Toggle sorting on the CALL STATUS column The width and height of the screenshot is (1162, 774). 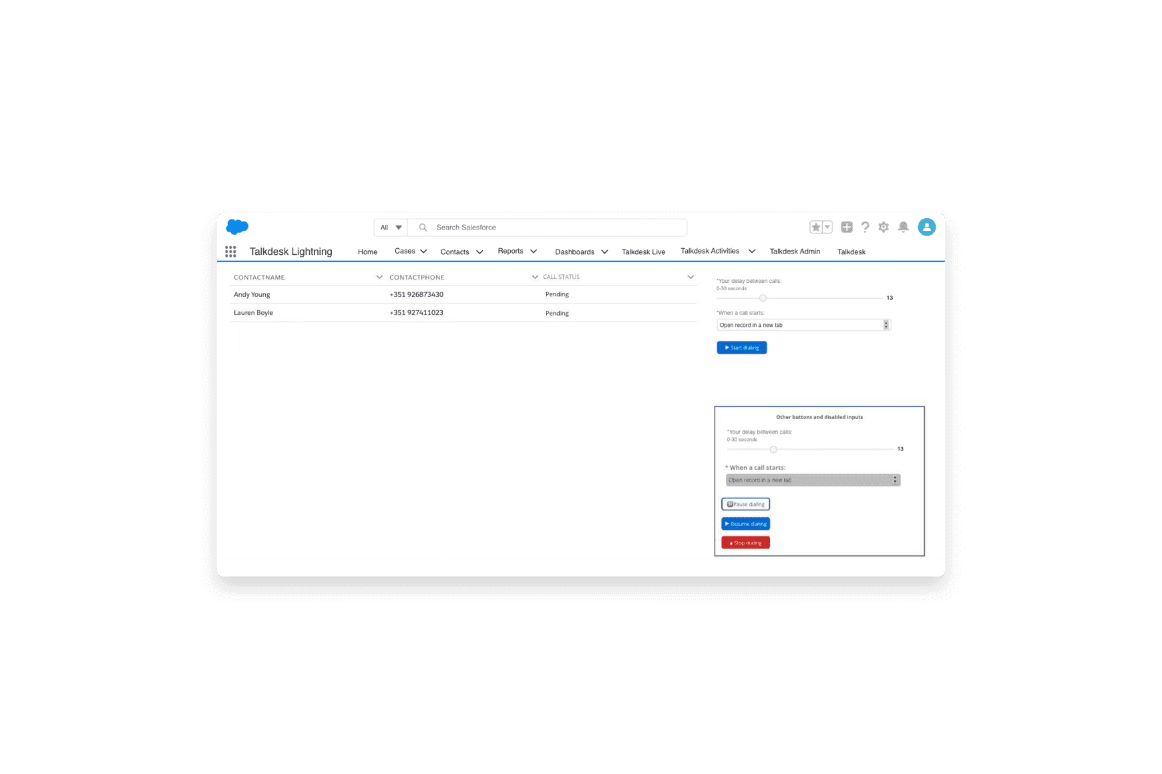(x=691, y=276)
